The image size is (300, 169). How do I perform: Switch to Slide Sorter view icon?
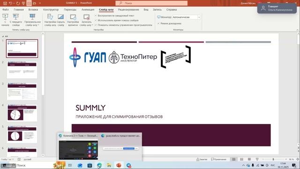pyautogui.click(x=242, y=159)
